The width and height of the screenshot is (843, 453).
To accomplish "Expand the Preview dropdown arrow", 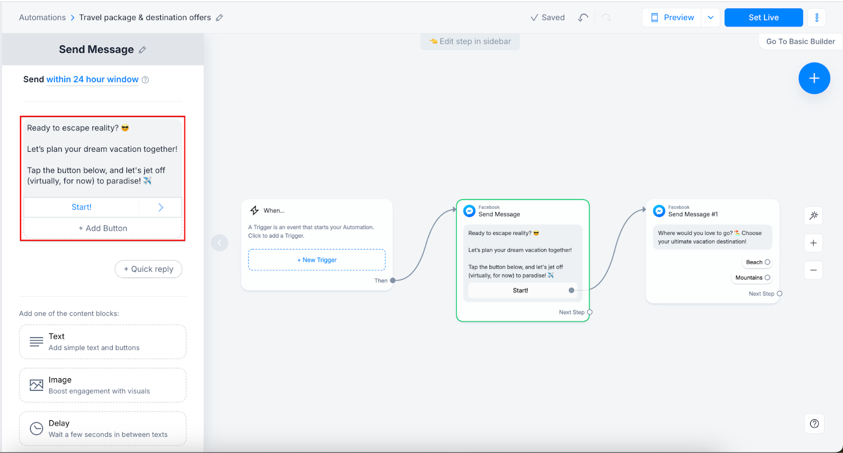I will [x=711, y=17].
